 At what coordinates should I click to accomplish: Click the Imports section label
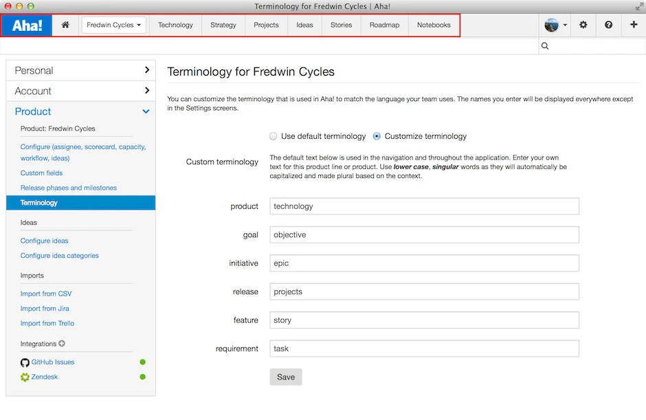click(32, 276)
